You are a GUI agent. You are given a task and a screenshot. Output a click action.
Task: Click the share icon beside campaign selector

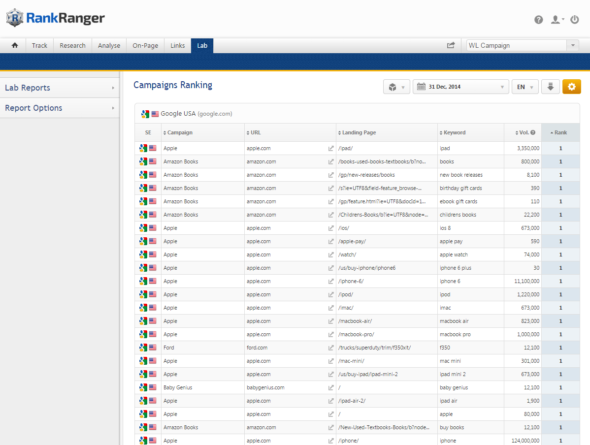(451, 45)
